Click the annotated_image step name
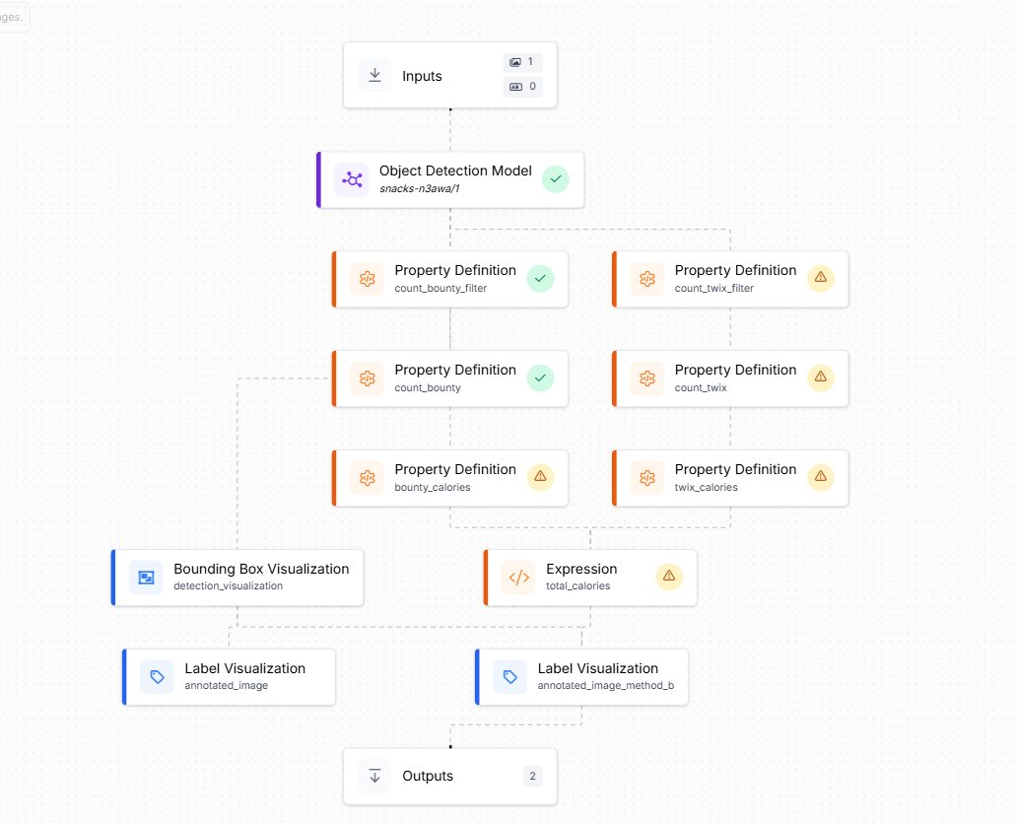The height and width of the screenshot is (824, 1017). [227, 685]
